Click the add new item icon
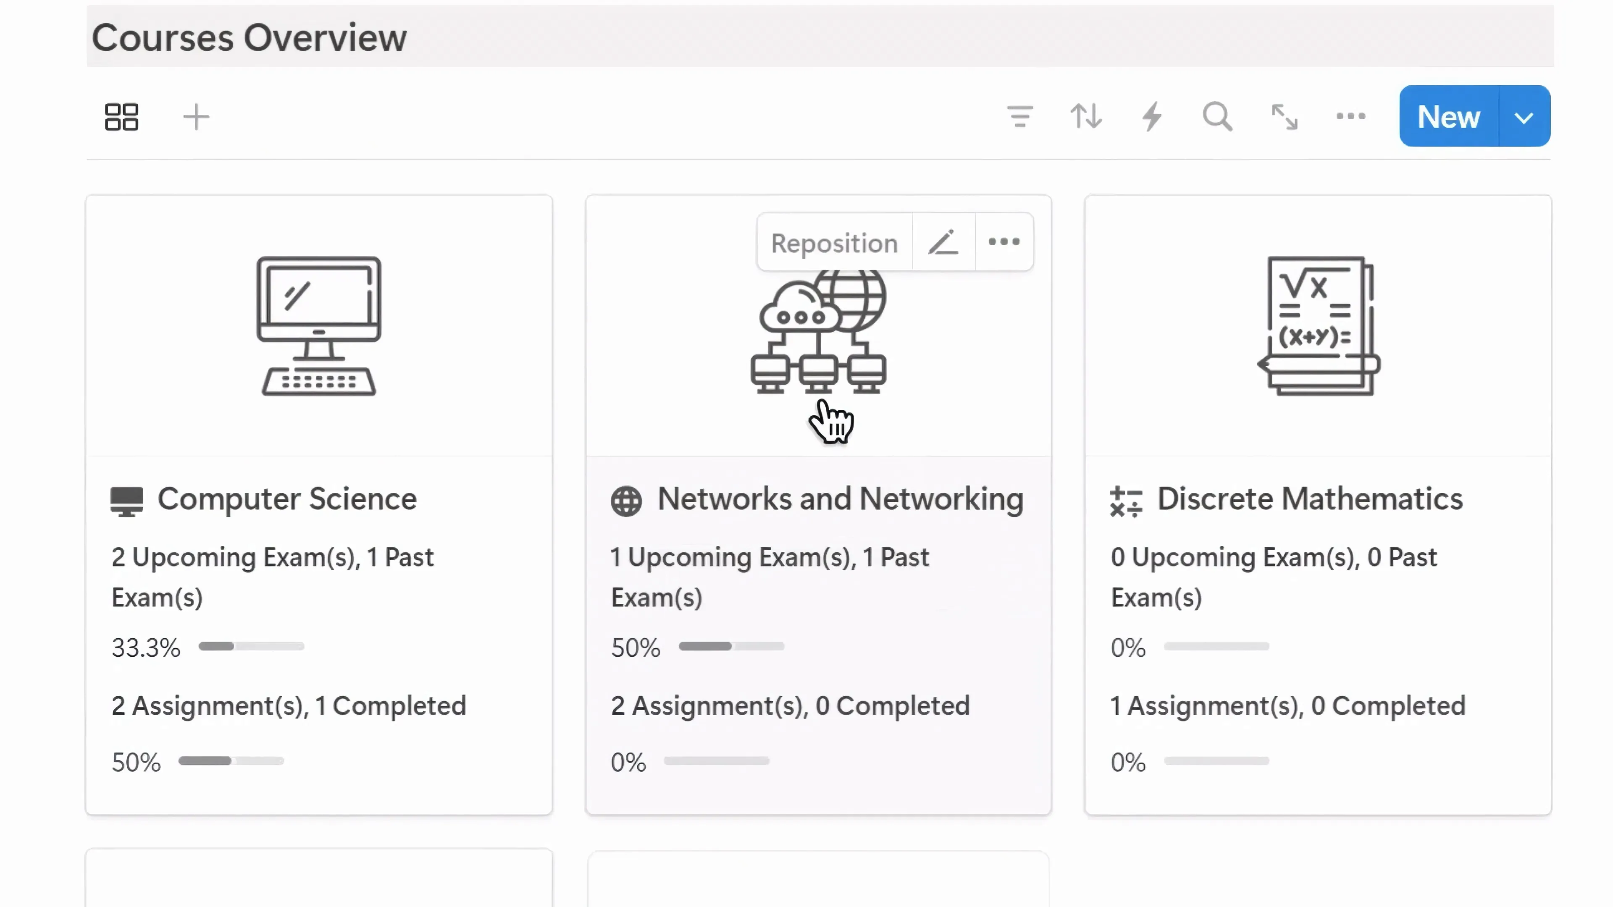 [196, 116]
